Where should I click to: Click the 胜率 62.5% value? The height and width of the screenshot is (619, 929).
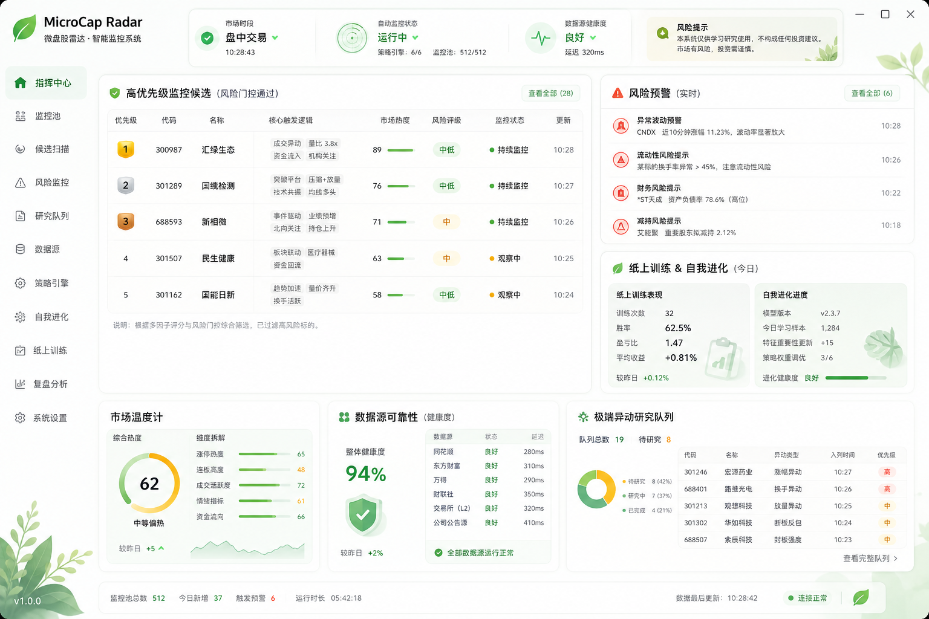coord(678,328)
